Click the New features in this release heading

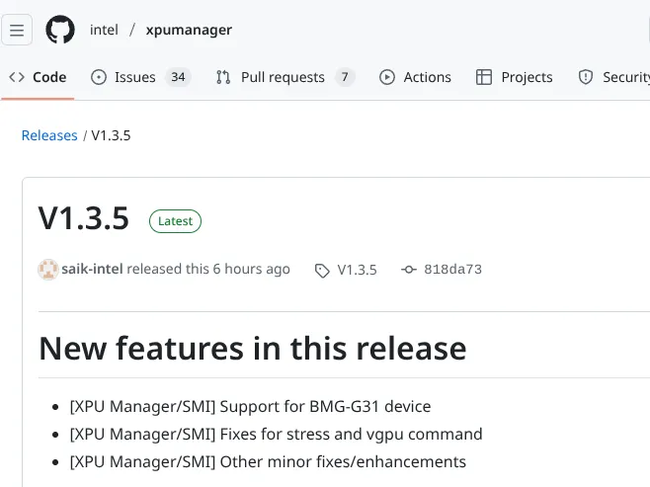(x=252, y=348)
